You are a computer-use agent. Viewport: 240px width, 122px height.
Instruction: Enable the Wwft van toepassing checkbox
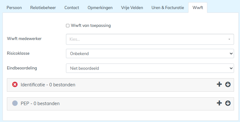68,26
